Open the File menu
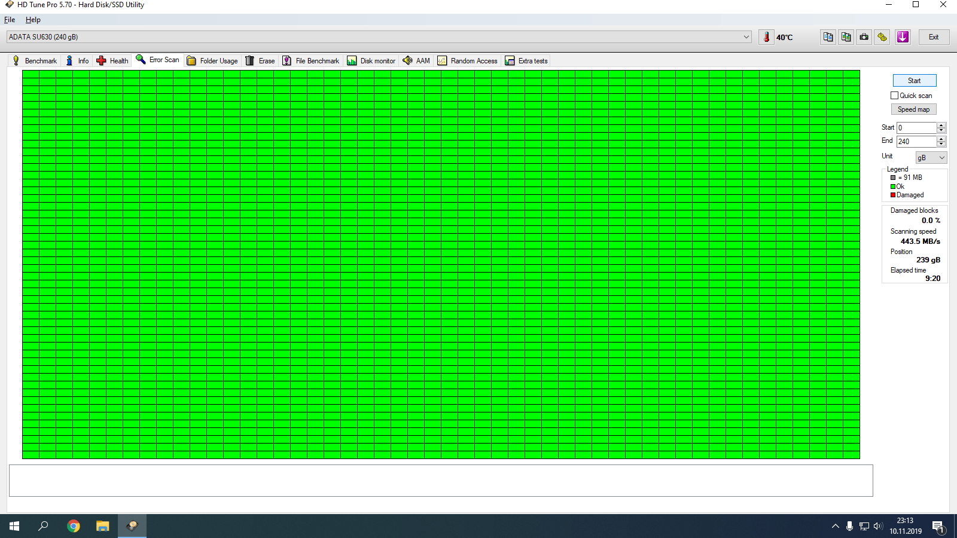The height and width of the screenshot is (538, 957). [10, 20]
